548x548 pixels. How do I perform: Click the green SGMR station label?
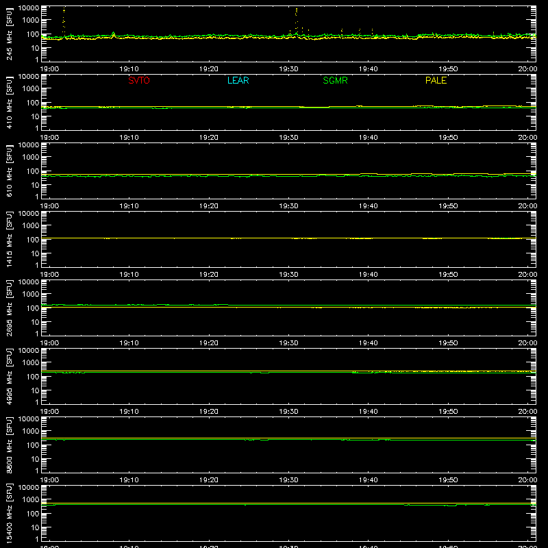point(335,80)
